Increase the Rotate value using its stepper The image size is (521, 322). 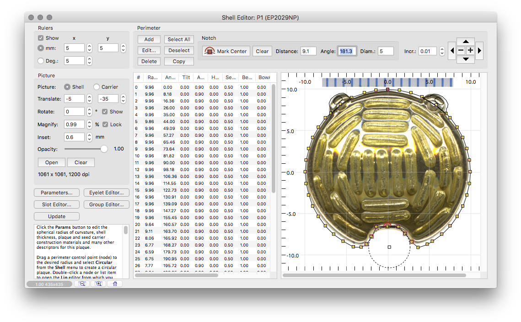pyautogui.click(x=89, y=109)
